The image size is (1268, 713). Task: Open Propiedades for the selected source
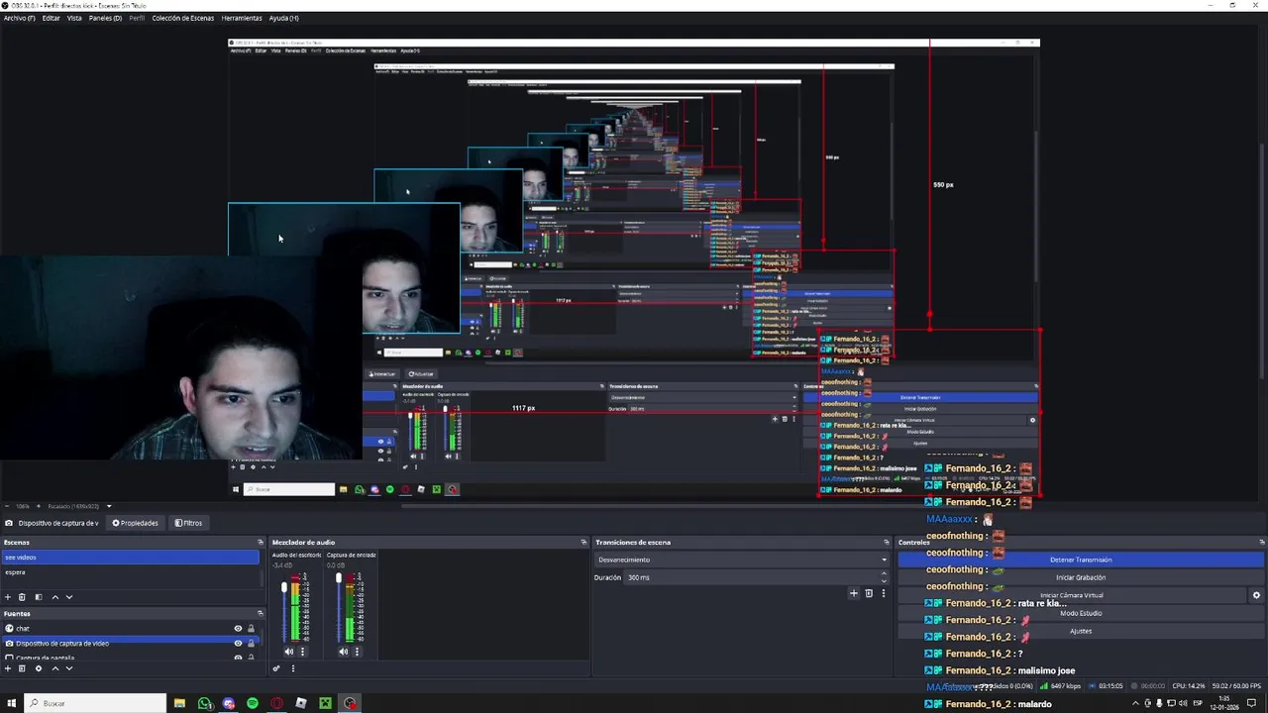[136, 523]
